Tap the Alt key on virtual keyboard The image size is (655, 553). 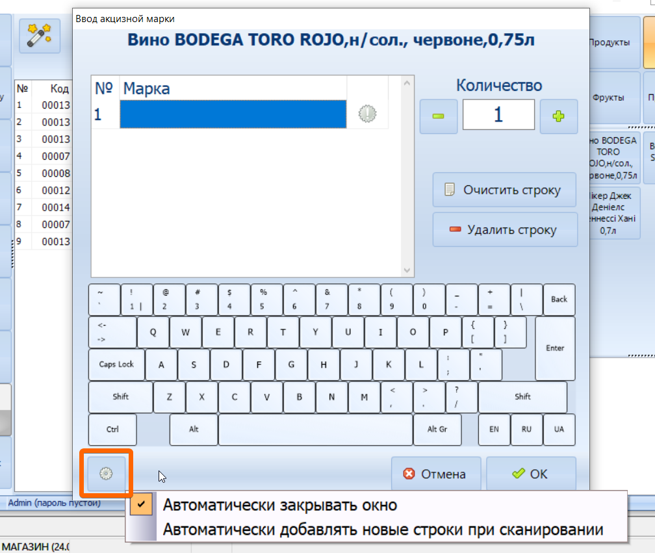point(194,430)
